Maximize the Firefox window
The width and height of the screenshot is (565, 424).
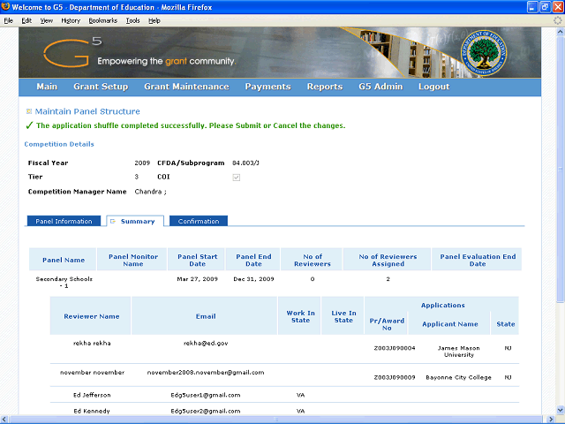pos(543,6)
